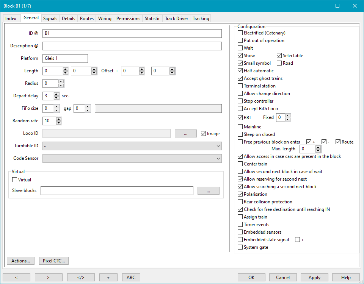The image size is (364, 284).
Task: Increase the BBT Fixed value spinner
Action: 288,116
